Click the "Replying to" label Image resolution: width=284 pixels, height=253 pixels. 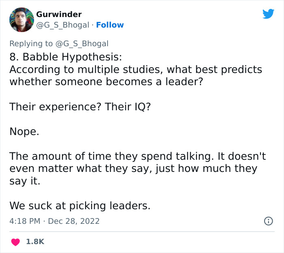(x=31, y=43)
